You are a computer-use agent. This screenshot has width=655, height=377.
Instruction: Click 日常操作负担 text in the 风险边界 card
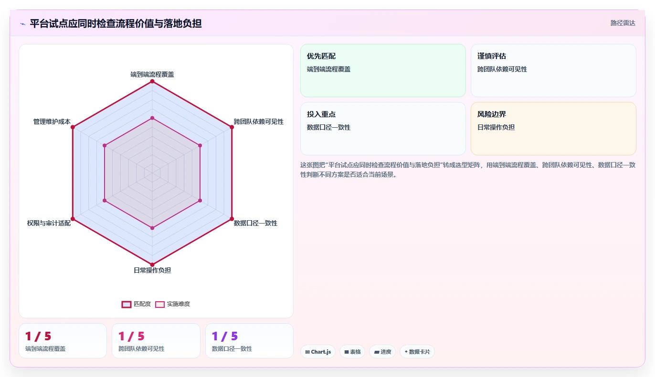pos(496,127)
